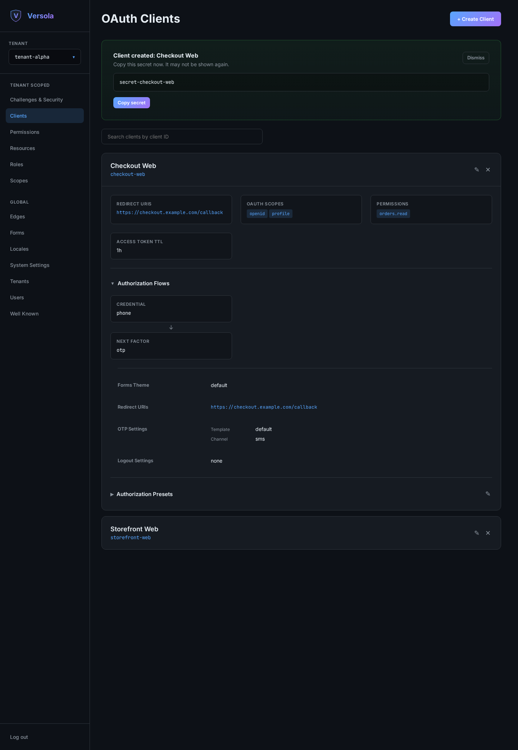Select Clients in the sidebar
Viewport: 518px width, 750px height.
[45, 116]
